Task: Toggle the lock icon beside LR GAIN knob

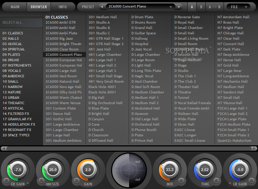Action: (252, 181)
